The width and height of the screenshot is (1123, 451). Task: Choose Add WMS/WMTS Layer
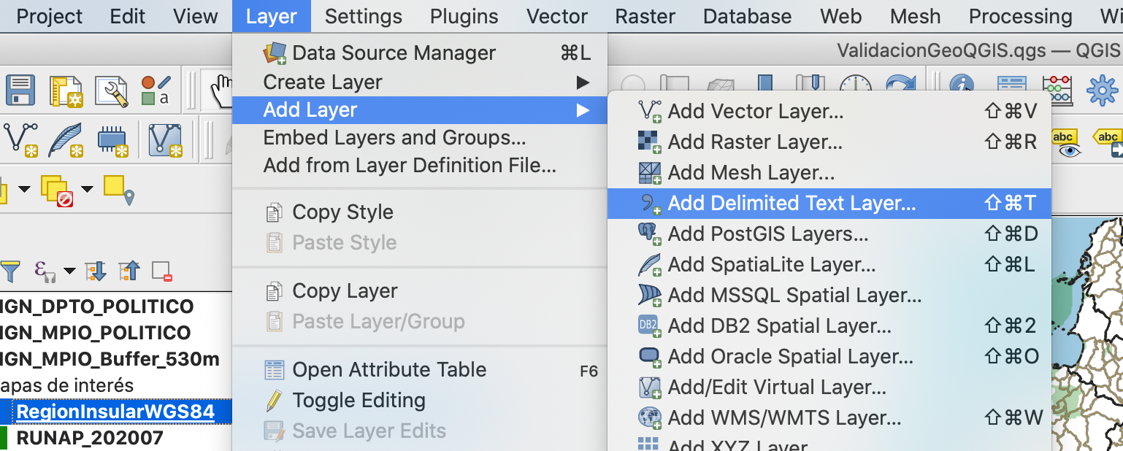click(x=829, y=418)
